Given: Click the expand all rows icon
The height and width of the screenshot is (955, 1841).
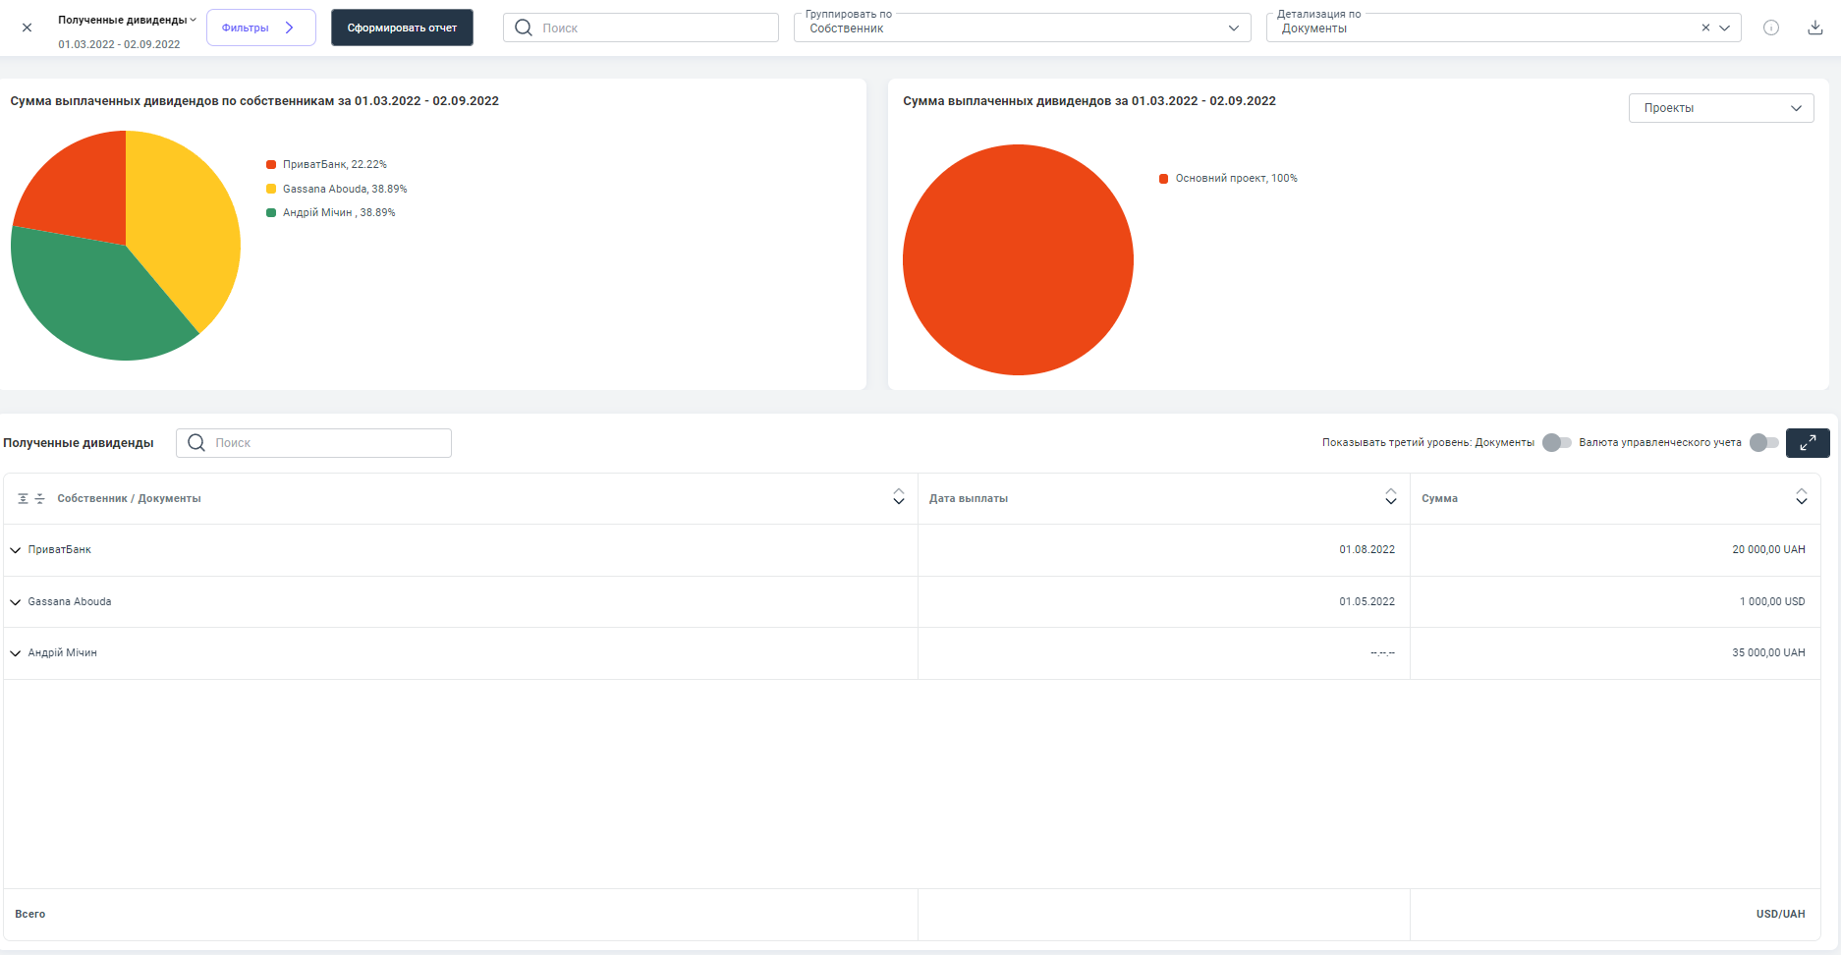Looking at the screenshot, I should pyautogui.click(x=23, y=499).
